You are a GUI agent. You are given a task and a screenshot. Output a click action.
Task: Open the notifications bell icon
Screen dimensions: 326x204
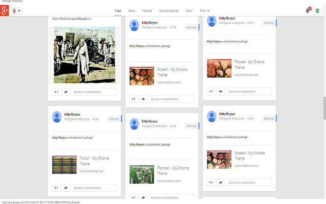[x=308, y=11]
